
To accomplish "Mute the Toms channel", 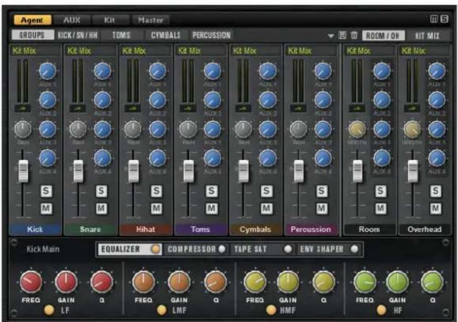I will tap(212, 209).
